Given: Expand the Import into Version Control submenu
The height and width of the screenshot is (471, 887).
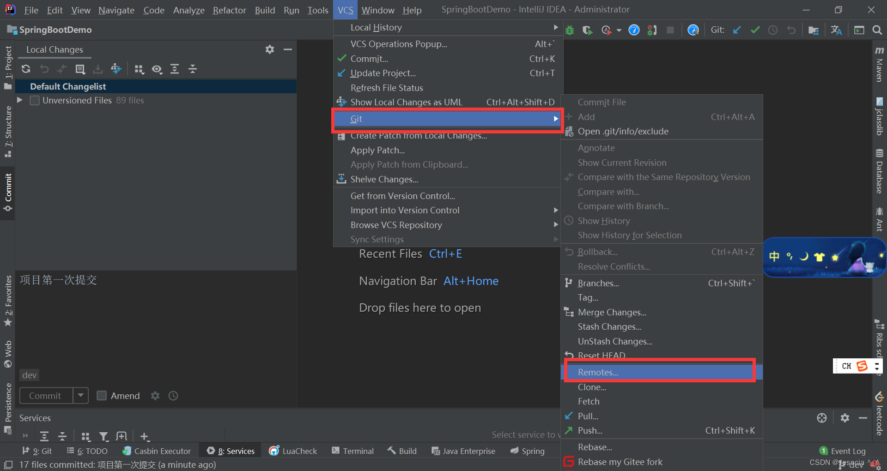Looking at the screenshot, I should 447,210.
